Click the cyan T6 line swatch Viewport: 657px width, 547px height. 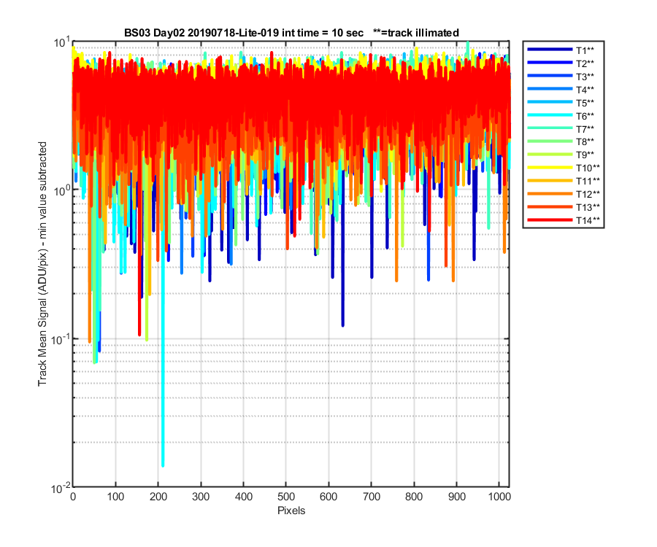(550, 115)
